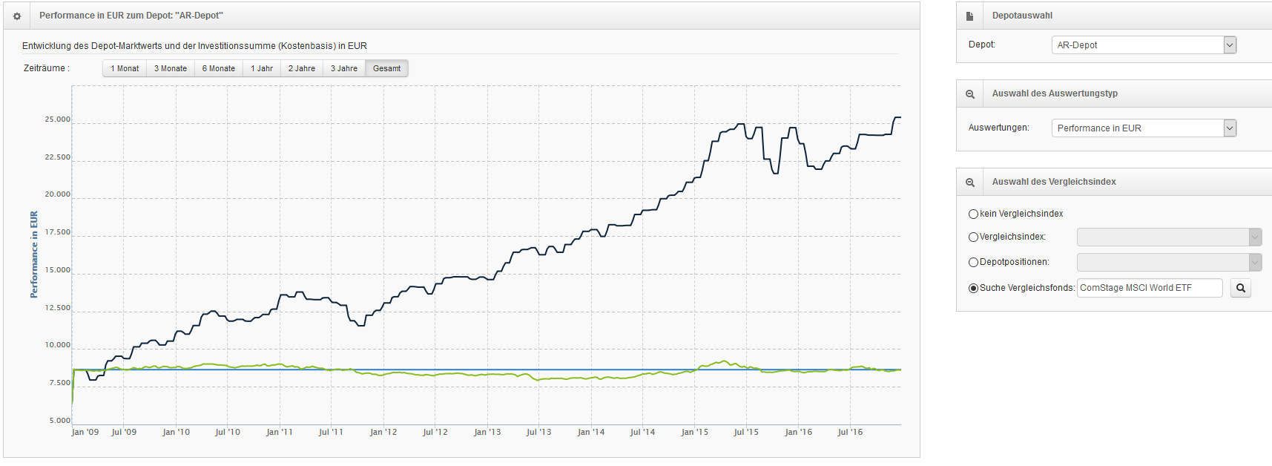Switch time range to 2 Jahre
1272x466 pixels.
(302, 68)
